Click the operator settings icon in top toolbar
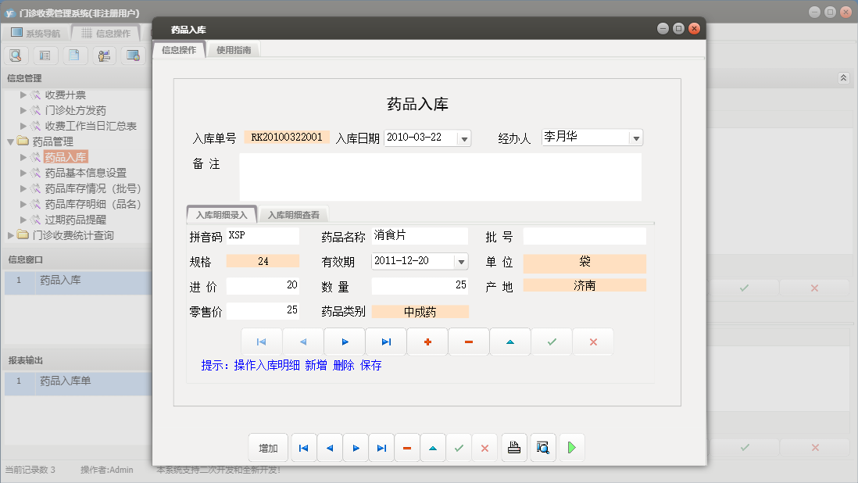This screenshot has height=483, width=858. (103, 55)
